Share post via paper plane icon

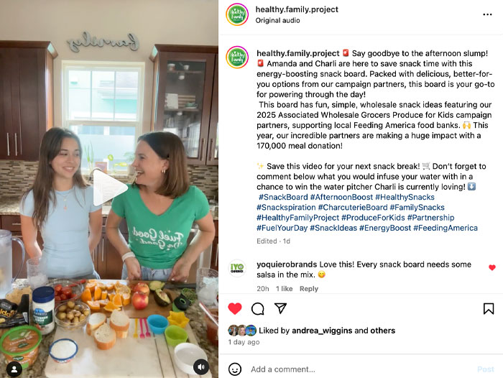pos(280,308)
